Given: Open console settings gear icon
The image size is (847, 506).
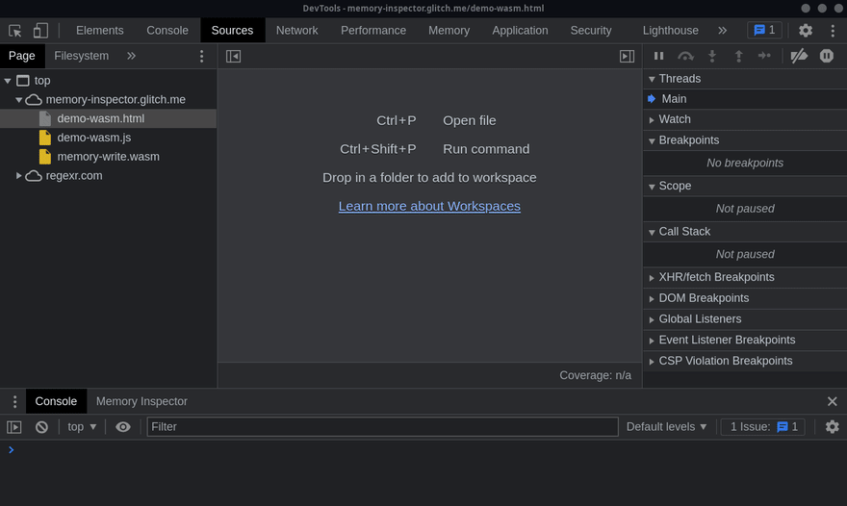Looking at the screenshot, I should tap(832, 427).
